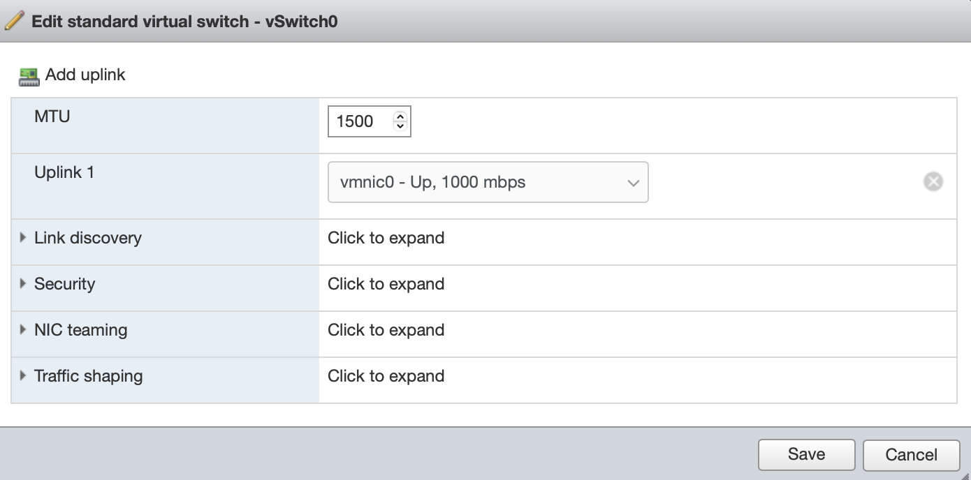Image resolution: width=971 pixels, height=480 pixels.
Task: Click "Click to expand" for Traffic shaping
Action: 386,376
